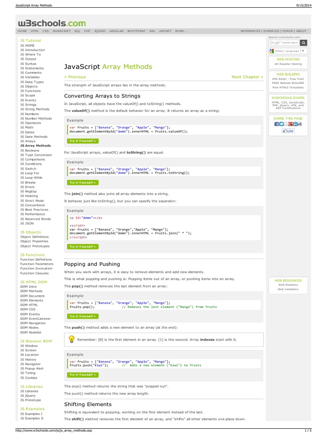Image resolution: width=327 pixels, height=436 pixels.
Task: Open CSS in top navigation bar
Action: click(x=46, y=31)
